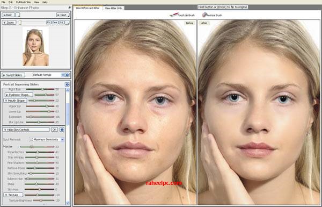
Task: Adjust the Texture group slider
Action: coord(39,195)
